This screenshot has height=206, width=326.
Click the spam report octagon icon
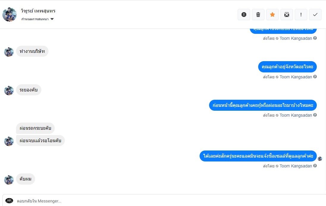[x=244, y=15]
